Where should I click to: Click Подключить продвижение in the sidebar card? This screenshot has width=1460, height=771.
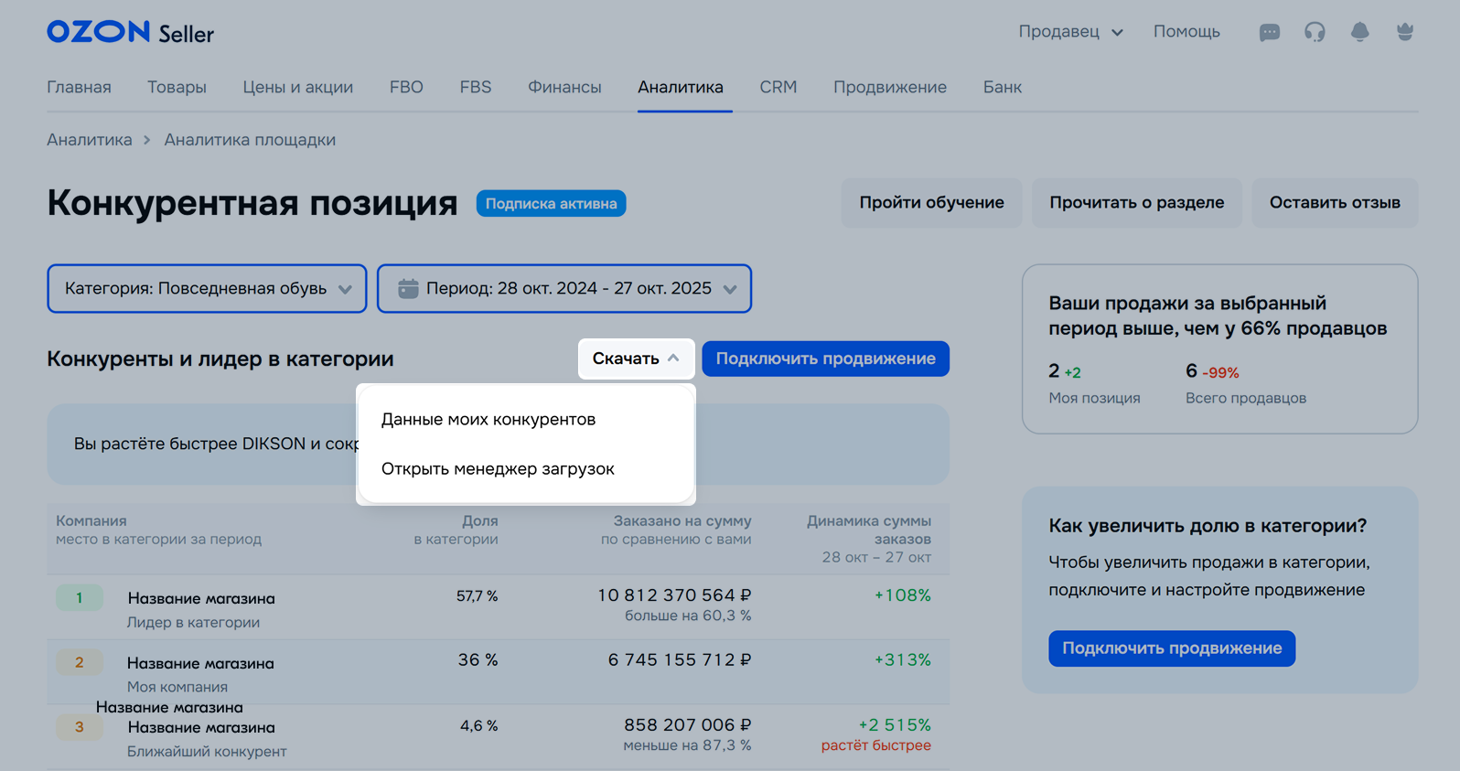pyautogui.click(x=1171, y=648)
